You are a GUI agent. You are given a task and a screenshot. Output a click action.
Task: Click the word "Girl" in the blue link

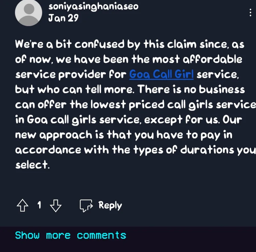pos(184,74)
